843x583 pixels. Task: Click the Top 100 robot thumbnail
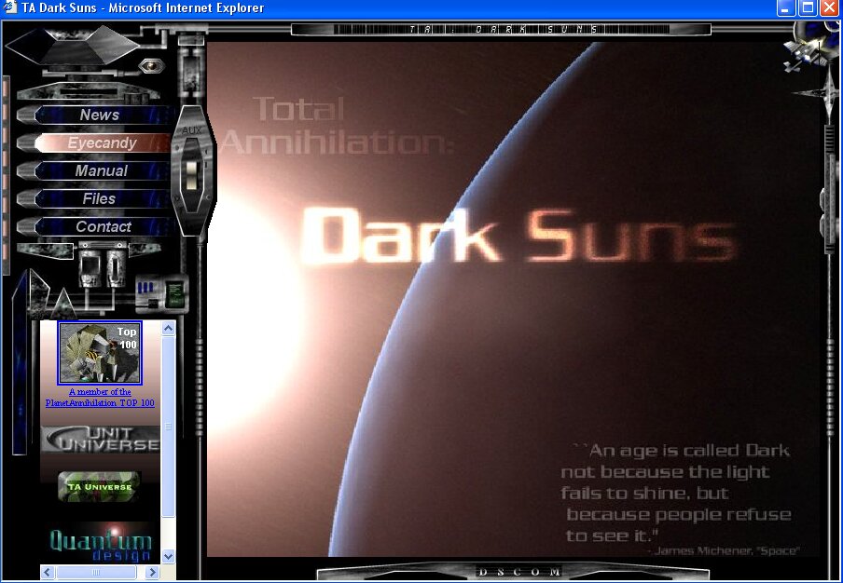coord(100,353)
